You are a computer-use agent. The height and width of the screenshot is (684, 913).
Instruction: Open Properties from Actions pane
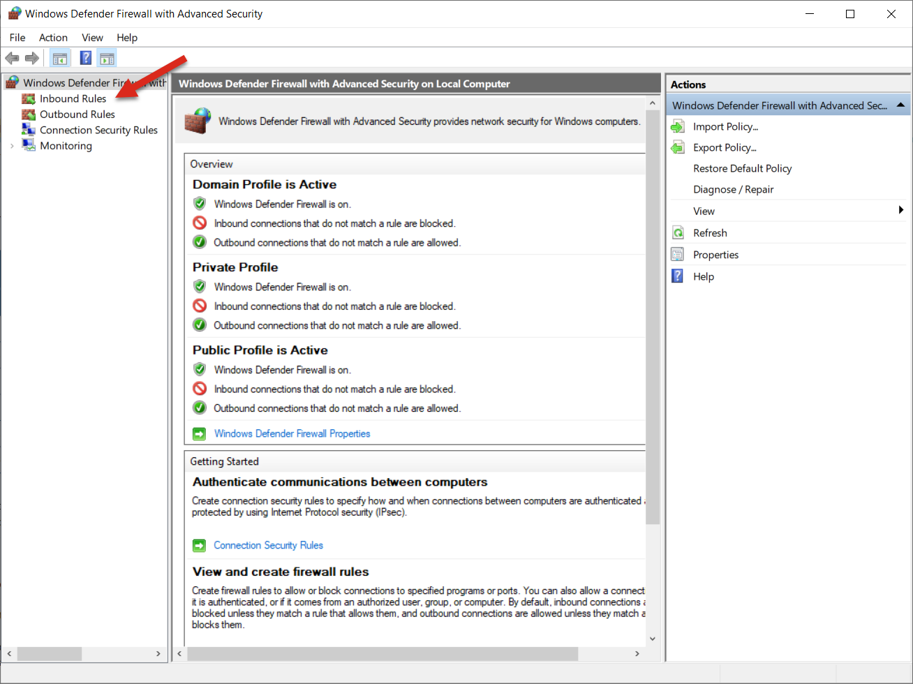point(716,255)
